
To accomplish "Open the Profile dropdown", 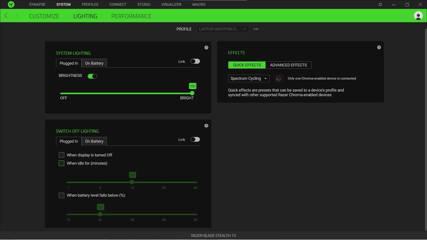I will 222,29.
